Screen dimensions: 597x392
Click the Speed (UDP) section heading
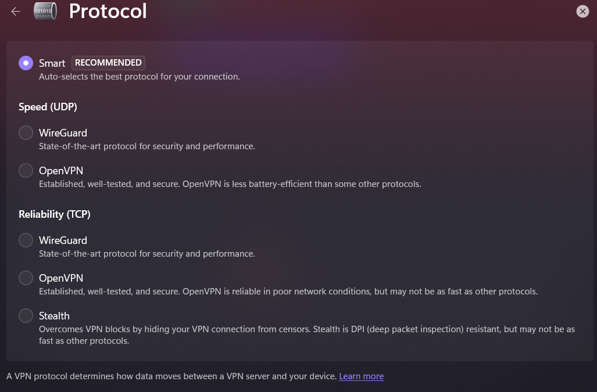48,107
